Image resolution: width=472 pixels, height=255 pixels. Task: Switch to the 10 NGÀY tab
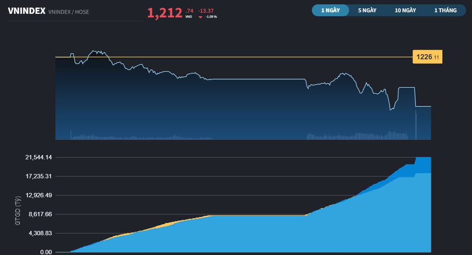(405, 10)
